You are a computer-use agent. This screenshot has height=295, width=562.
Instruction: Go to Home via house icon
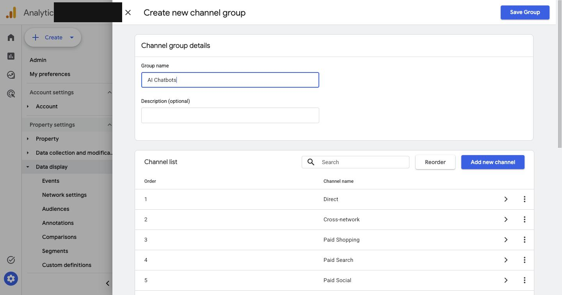point(11,37)
